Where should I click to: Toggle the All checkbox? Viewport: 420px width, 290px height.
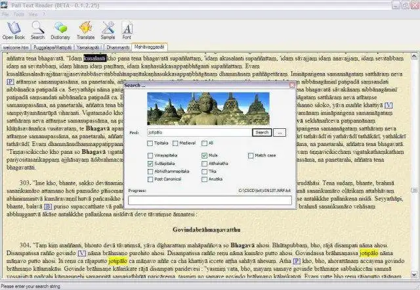[204, 143]
